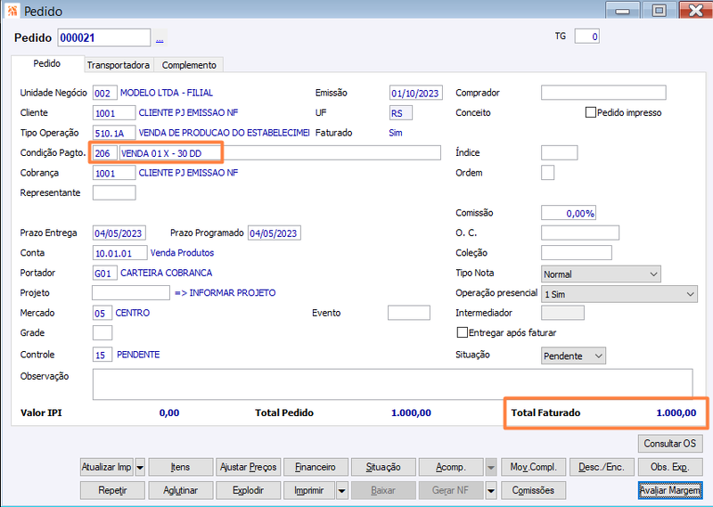713x507 pixels.
Task: Click the Emissão date field
Action: [416, 93]
